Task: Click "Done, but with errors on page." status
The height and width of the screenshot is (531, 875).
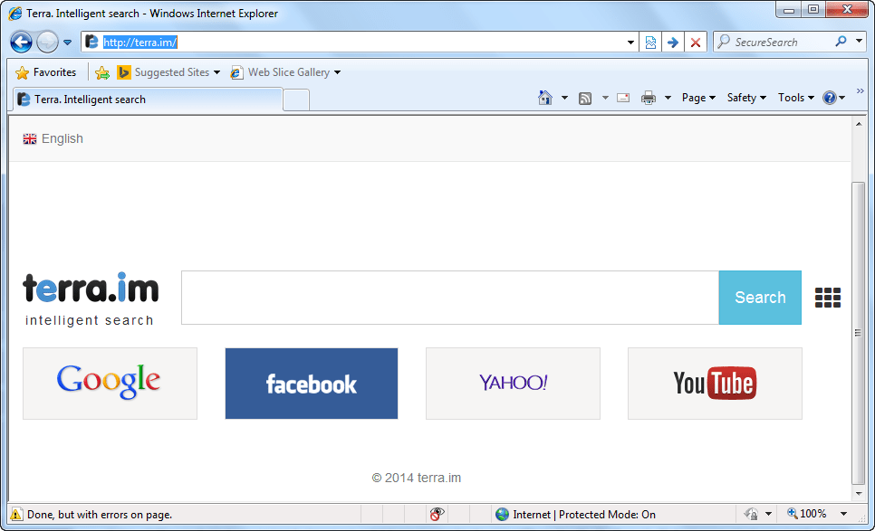Action: tap(100, 515)
